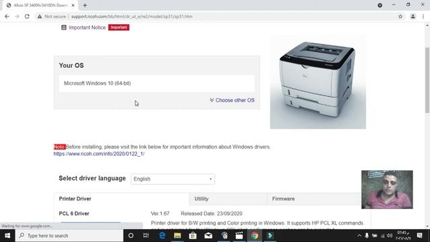Open Cortana from the taskbar
This screenshot has height=242, width=430.
(x=131, y=236)
